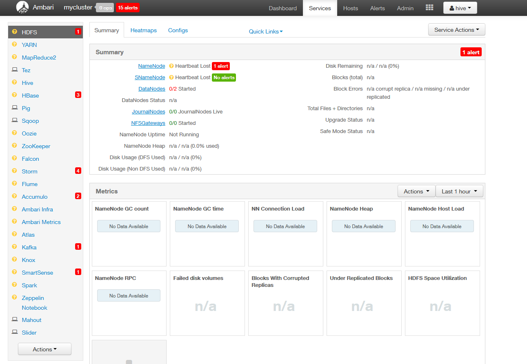Switch to the Heatmaps tab
This screenshot has width=527, height=364.
pos(143,30)
